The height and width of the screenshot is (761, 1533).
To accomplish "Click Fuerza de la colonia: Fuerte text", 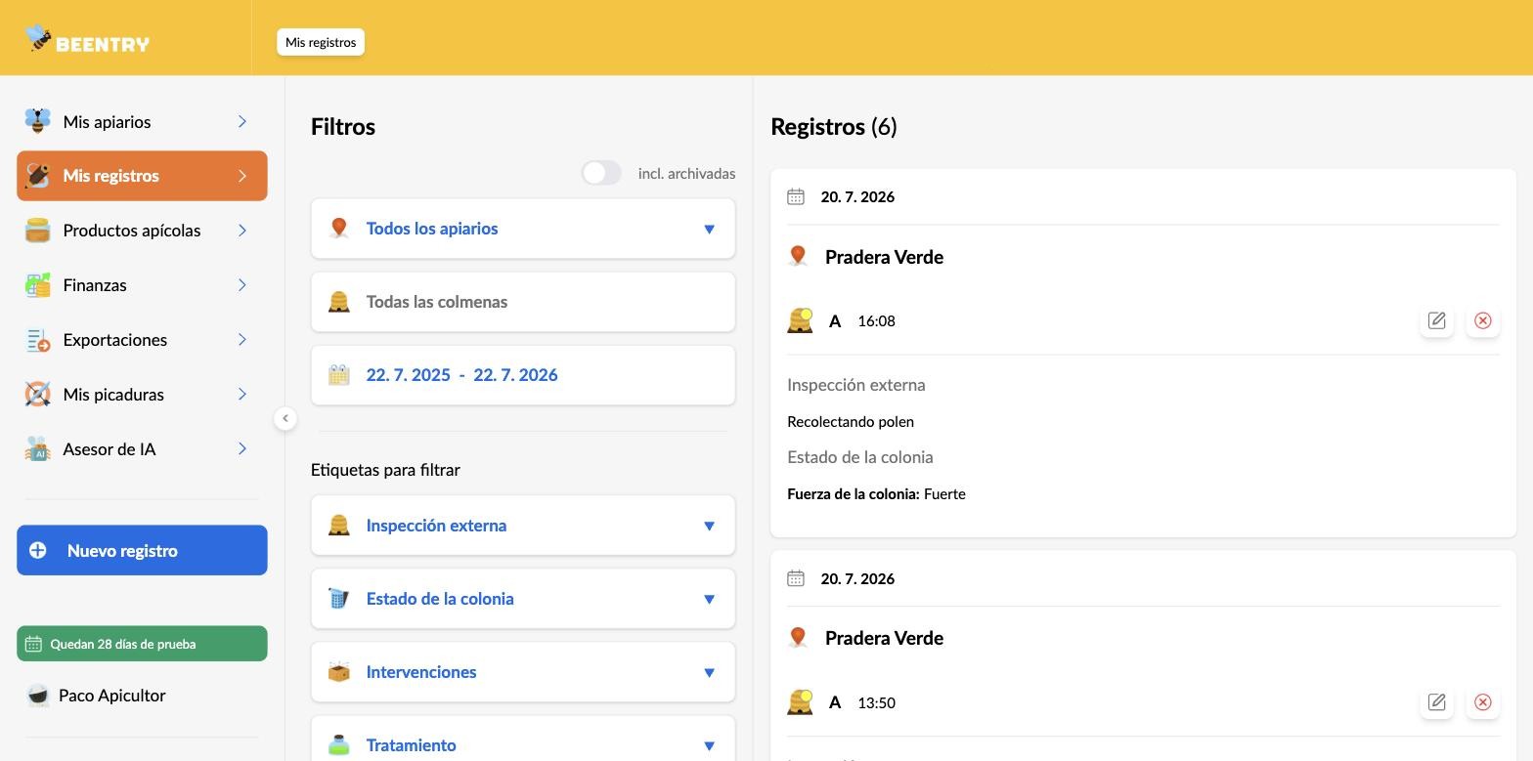I will click(x=876, y=494).
